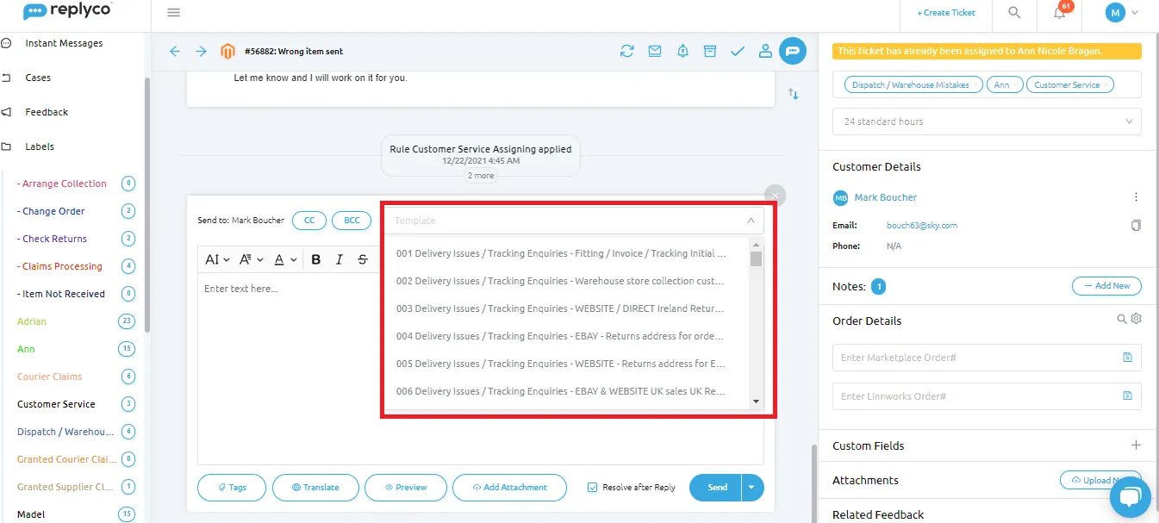The height and width of the screenshot is (523, 1159).
Task: Open Cases in the sidebar
Action: pyautogui.click(x=37, y=78)
